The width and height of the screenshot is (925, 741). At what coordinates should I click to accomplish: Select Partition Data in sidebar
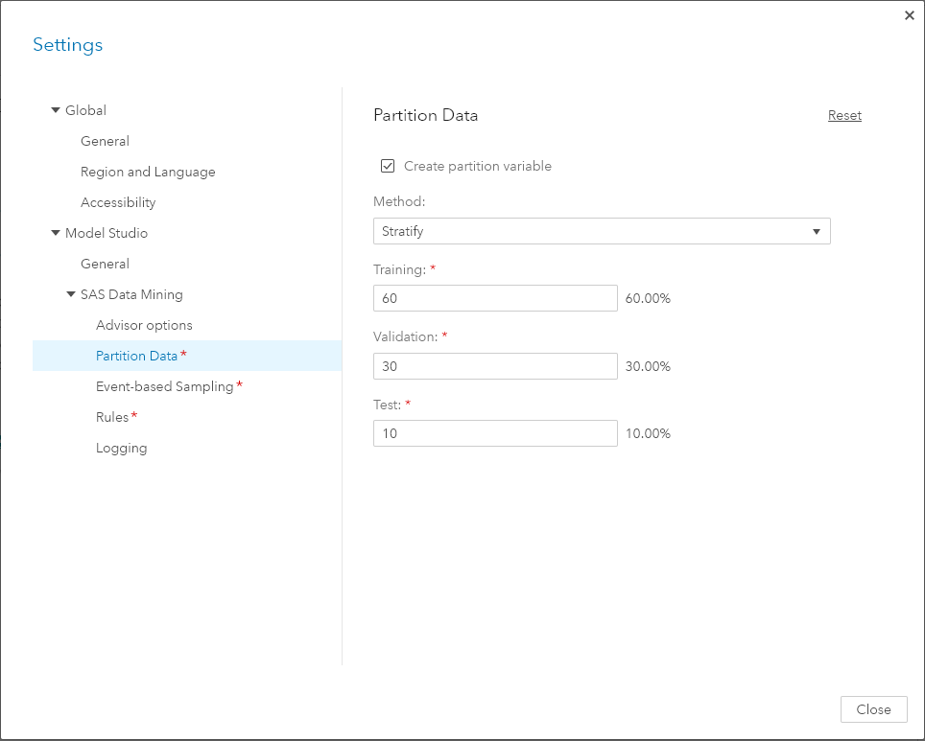coord(136,356)
